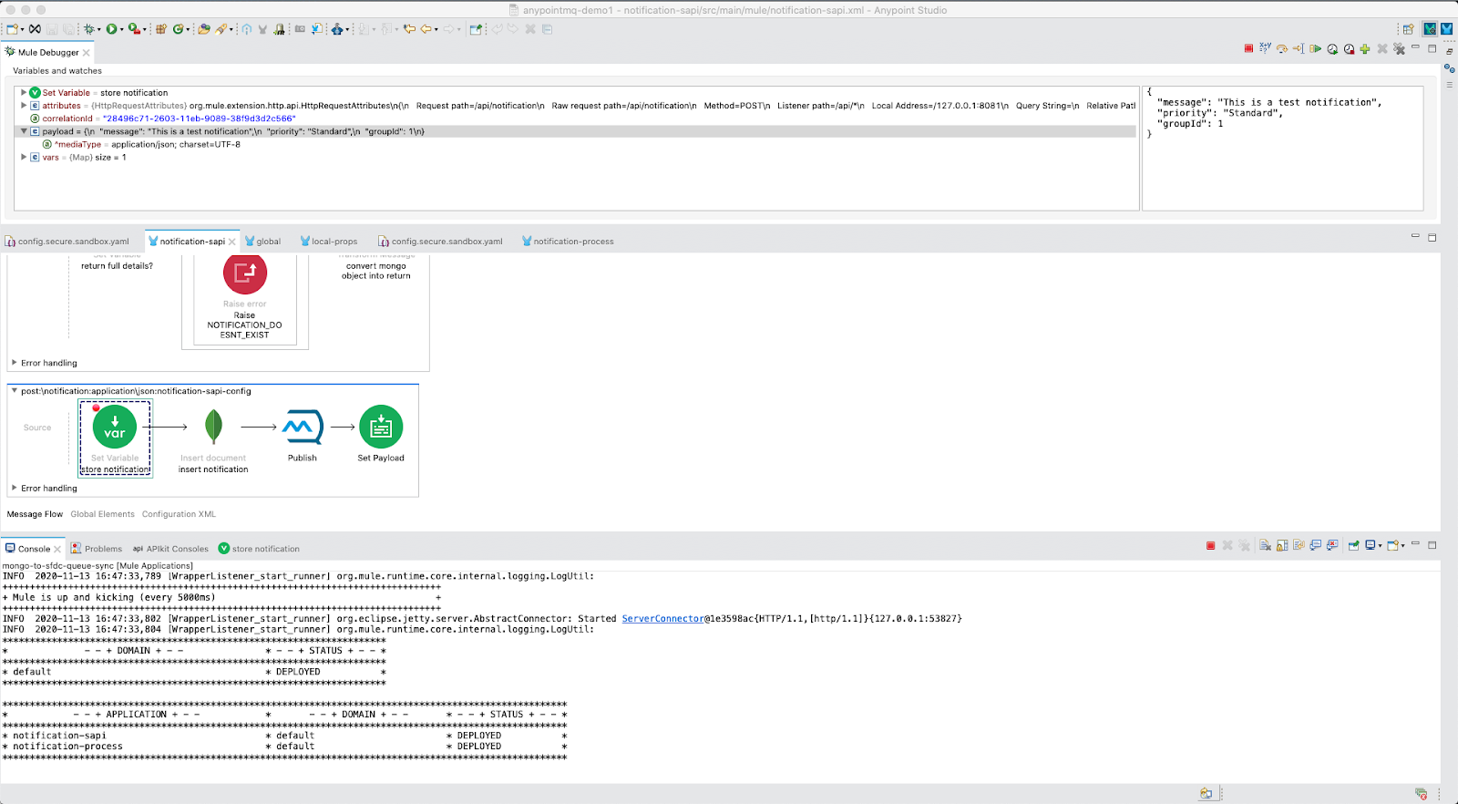Open the Configuration XML view tab
Image resolution: width=1458 pixels, height=804 pixels.
(179, 514)
